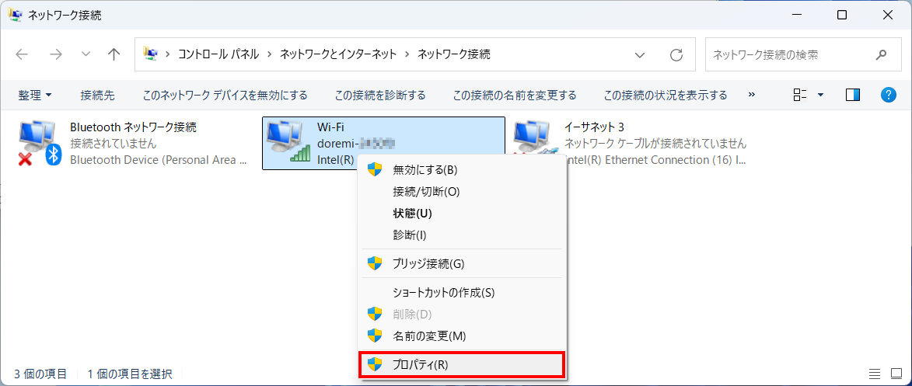Click 接続先 toolbar command
Image resolution: width=912 pixels, height=386 pixels.
click(x=97, y=95)
